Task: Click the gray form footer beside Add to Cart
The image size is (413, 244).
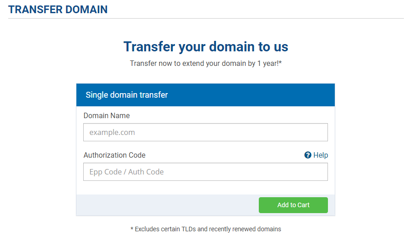Action: 167,205
